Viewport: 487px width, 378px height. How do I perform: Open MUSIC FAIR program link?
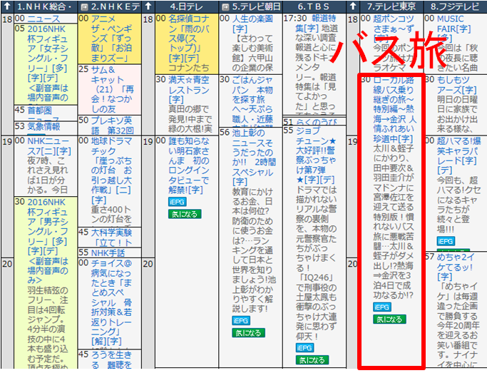[453, 29]
